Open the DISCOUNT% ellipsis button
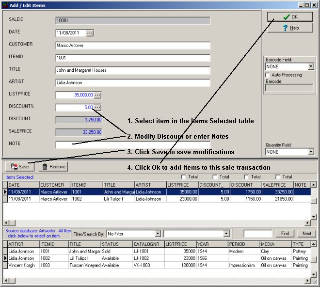The width and height of the screenshot is (320, 287). pyautogui.click(x=97, y=108)
